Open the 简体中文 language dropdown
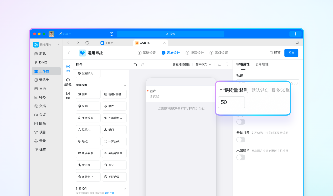The image size is (333, 196). [203, 65]
